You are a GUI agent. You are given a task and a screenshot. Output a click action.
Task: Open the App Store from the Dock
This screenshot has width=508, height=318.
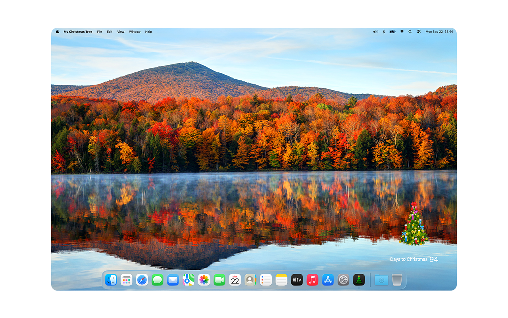coord(328,280)
